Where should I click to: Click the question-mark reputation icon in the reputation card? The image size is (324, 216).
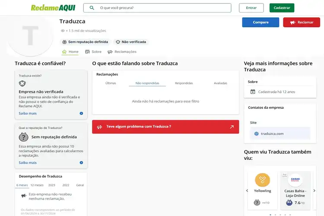click(x=24, y=137)
